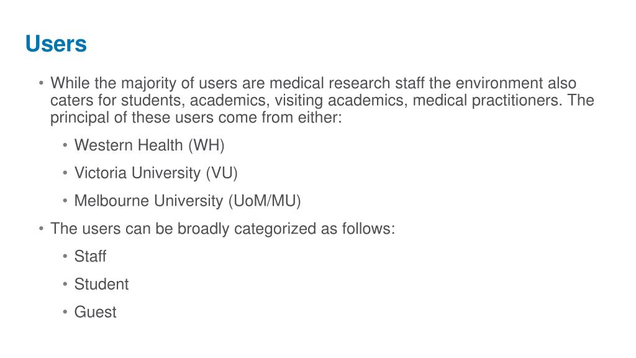Click the Melbourne University (UoM/MU) bullet
The height and width of the screenshot is (358, 636).
[x=188, y=201]
